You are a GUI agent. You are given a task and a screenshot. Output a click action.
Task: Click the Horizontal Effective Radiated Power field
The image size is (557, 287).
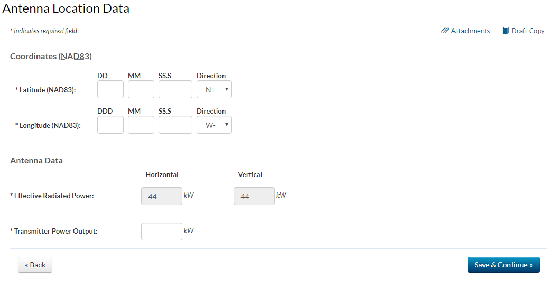click(x=161, y=196)
